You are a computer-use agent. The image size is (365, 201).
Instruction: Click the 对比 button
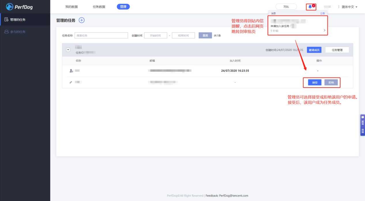tap(286, 7)
